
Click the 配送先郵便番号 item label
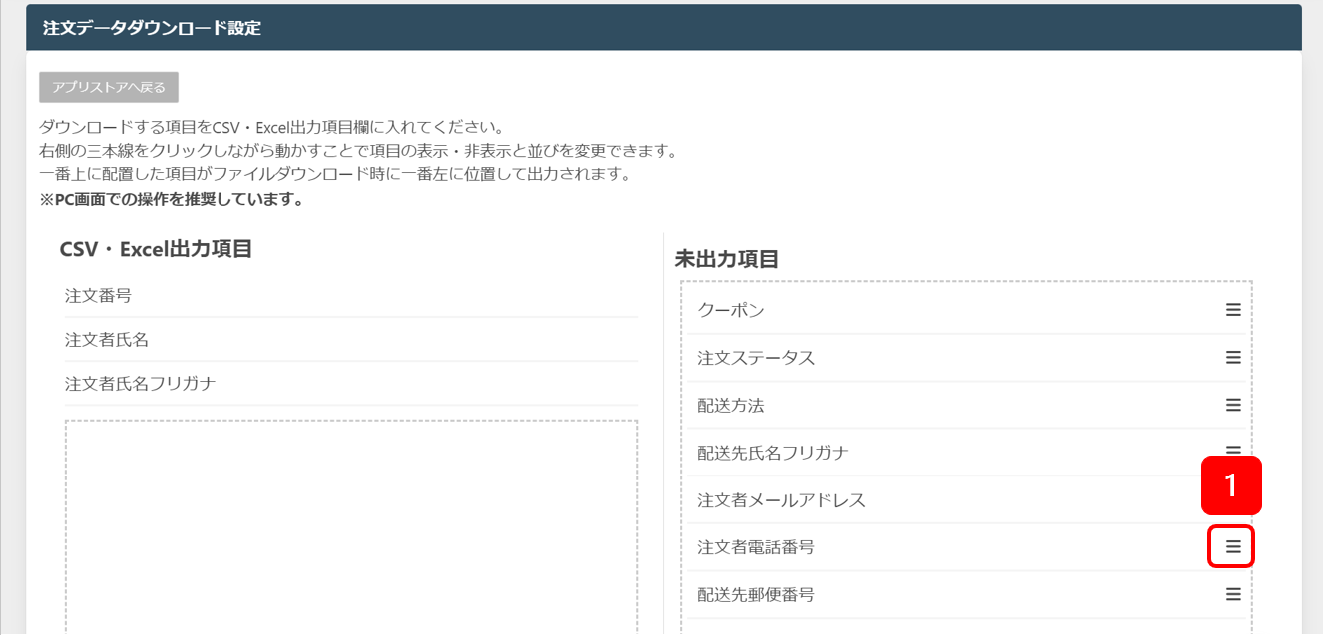[756, 595]
